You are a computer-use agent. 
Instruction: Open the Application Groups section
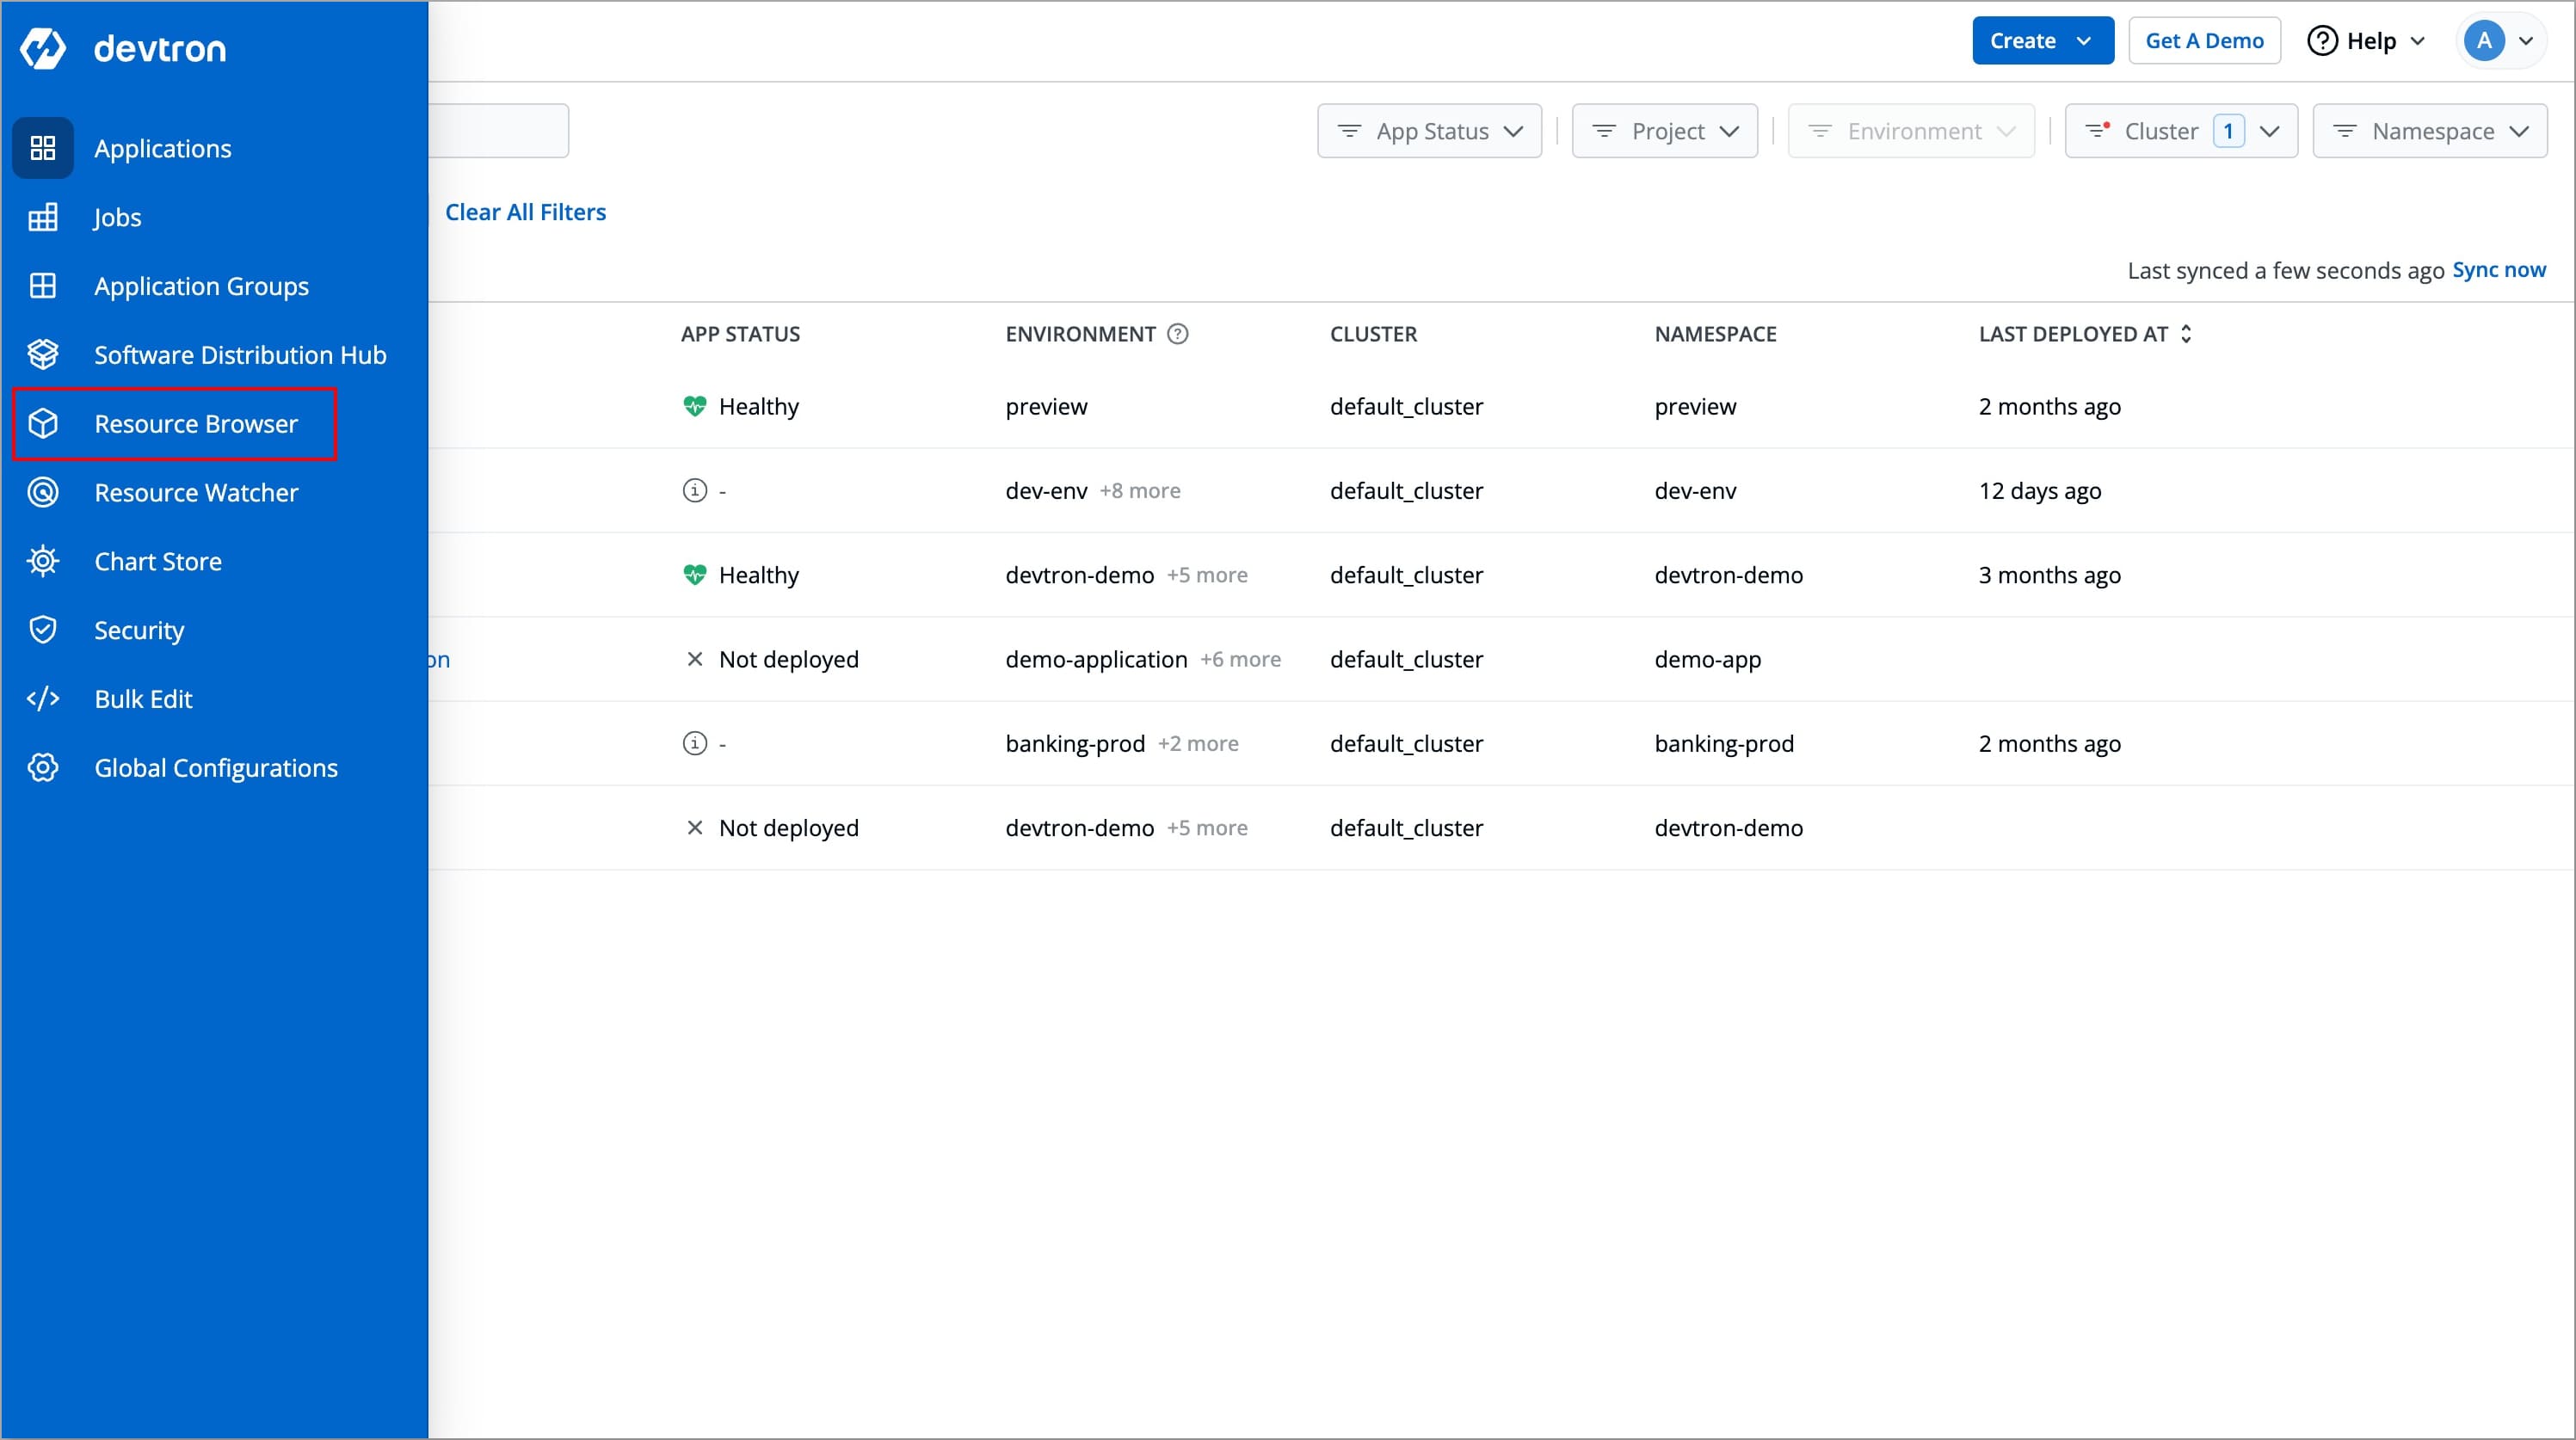click(201, 286)
